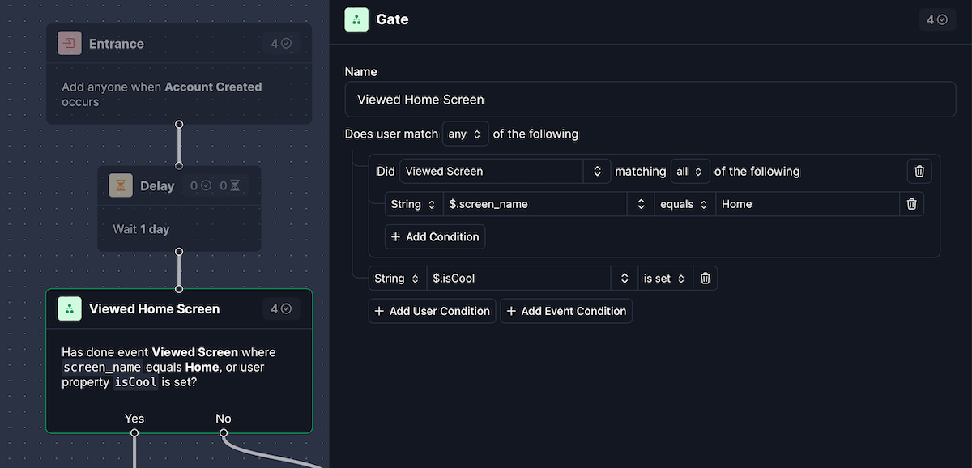This screenshot has height=468, width=972.
Task: Open the any/all user match dropdown
Action: pyautogui.click(x=465, y=134)
